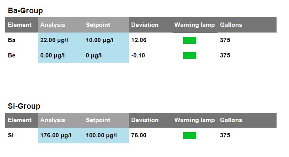Click the Si-Group Warning lamp column header
The width and height of the screenshot is (289, 157).
(195, 120)
